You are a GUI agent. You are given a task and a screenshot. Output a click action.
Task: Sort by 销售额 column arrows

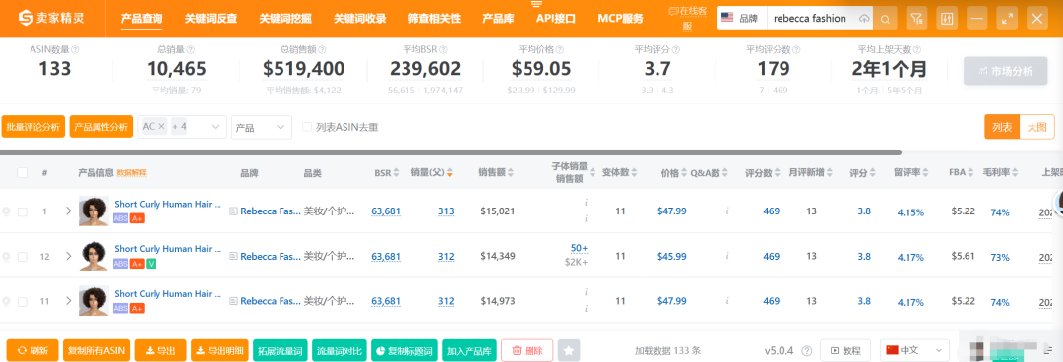[510, 173]
